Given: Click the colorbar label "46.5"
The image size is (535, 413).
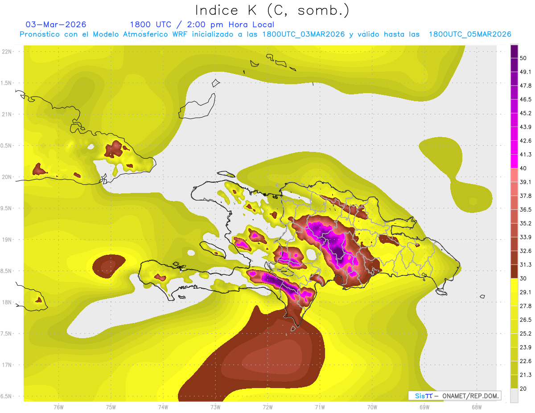Looking at the screenshot, I should (525, 99).
